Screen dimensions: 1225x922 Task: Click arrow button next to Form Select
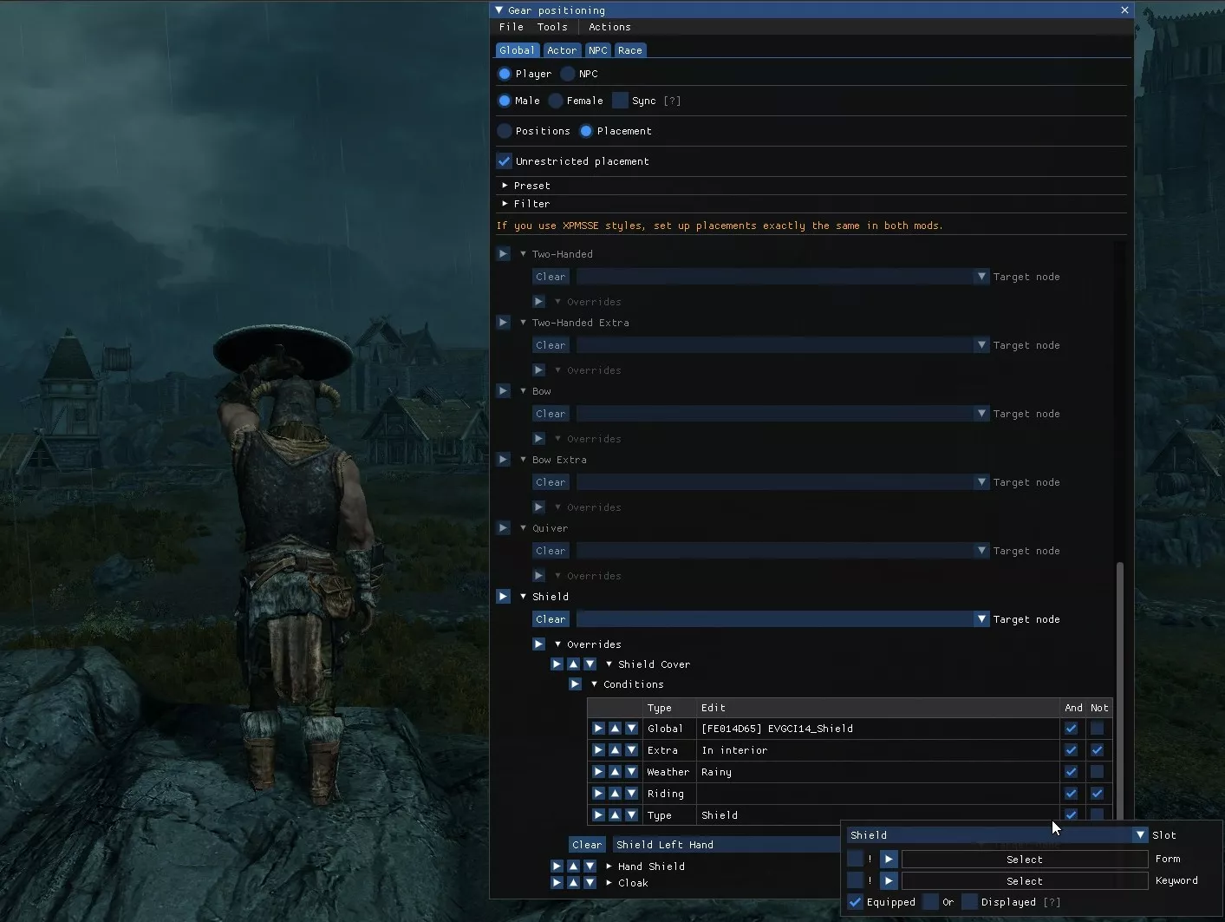889,859
